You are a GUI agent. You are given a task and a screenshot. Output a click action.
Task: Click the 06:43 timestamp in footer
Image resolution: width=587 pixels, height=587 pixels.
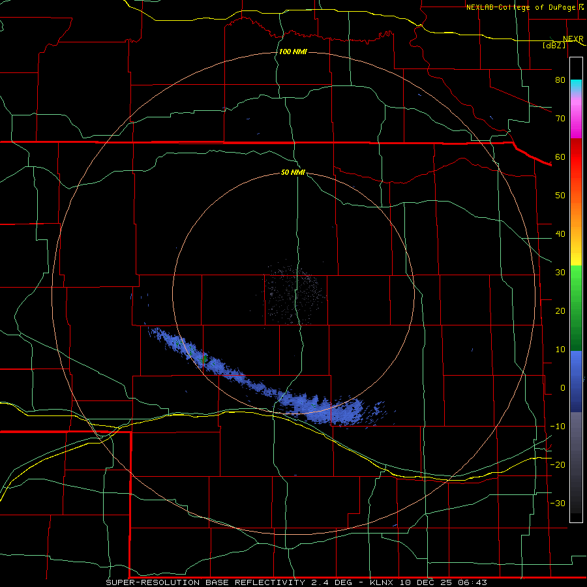click(x=474, y=582)
